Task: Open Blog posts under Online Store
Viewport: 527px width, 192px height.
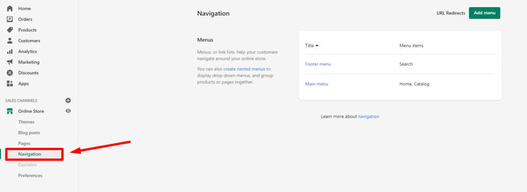Action: 29,132
